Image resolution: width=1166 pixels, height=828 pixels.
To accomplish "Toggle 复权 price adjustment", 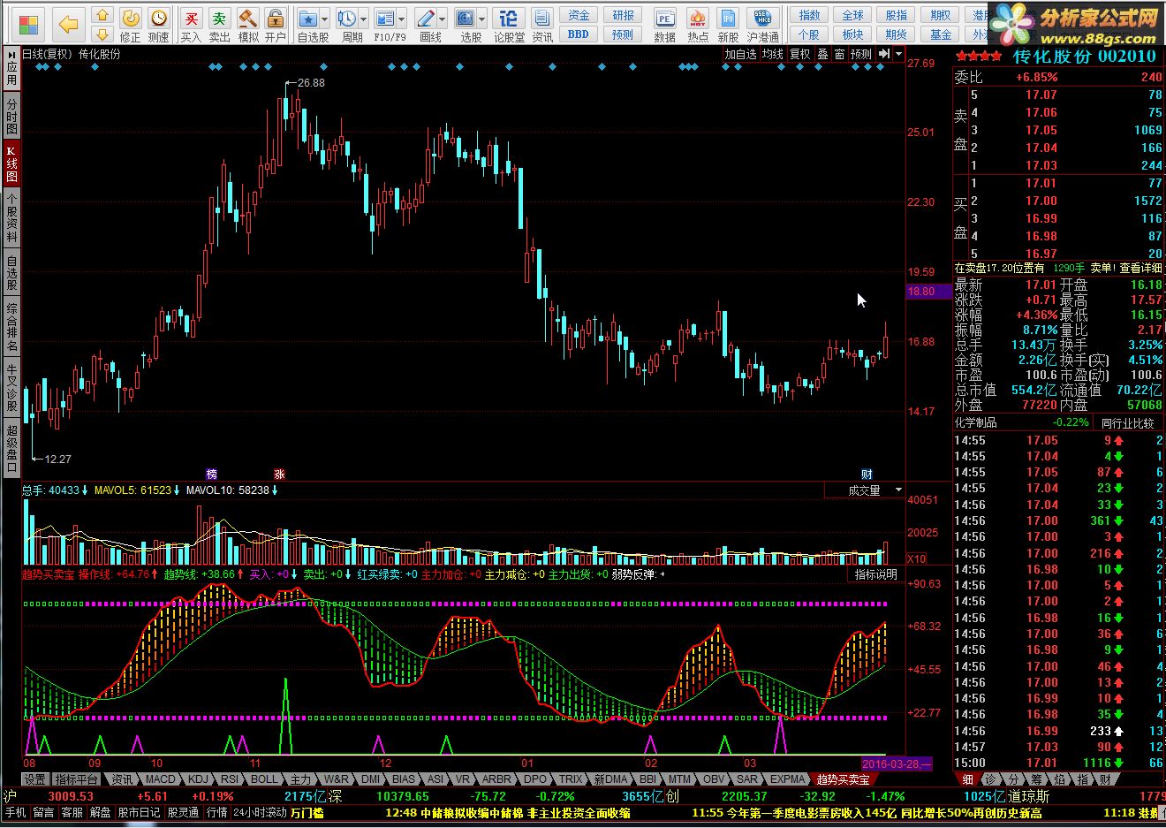I will coord(800,54).
